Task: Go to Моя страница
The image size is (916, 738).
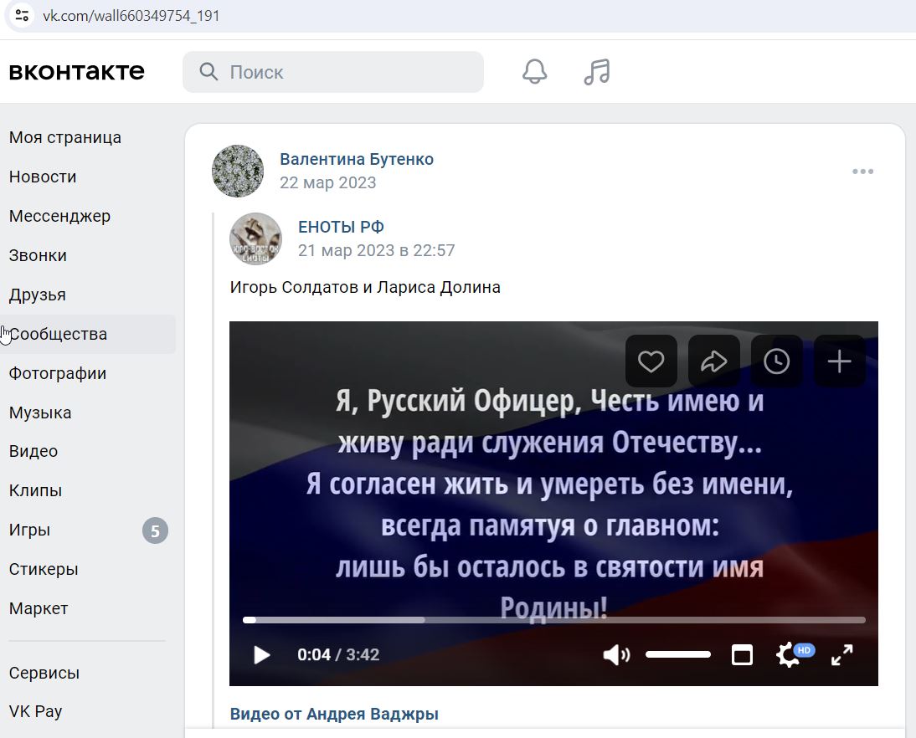Action: tap(65, 138)
